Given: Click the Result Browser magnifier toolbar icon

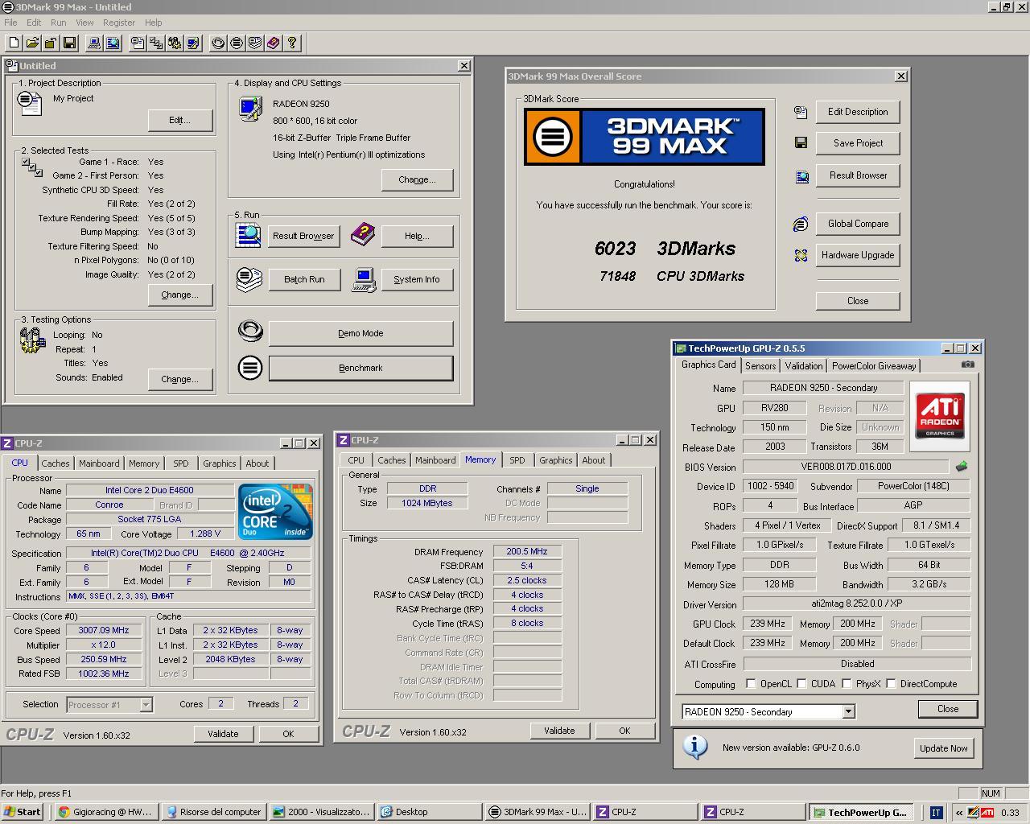Looking at the screenshot, I should [x=113, y=43].
